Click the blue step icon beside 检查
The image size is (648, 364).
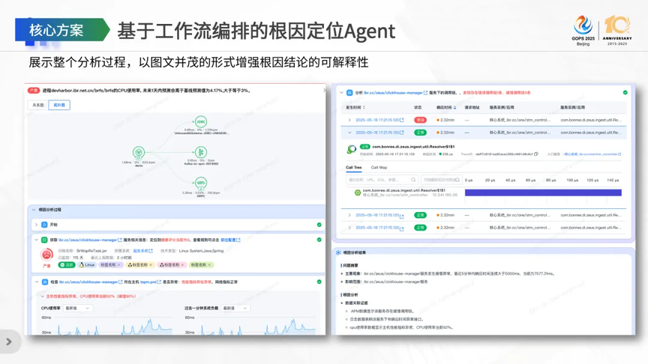pyautogui.click(x=45, y=282)
